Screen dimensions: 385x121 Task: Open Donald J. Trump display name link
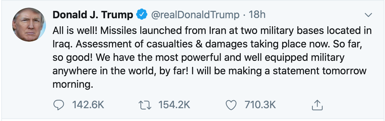(92, 15)
